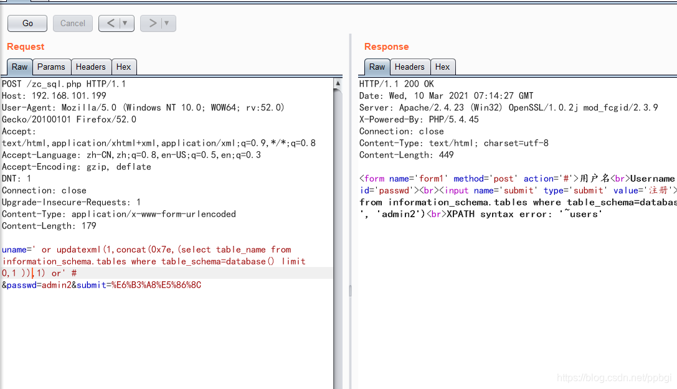Open forward history dropdown arrow

point(167,23)
